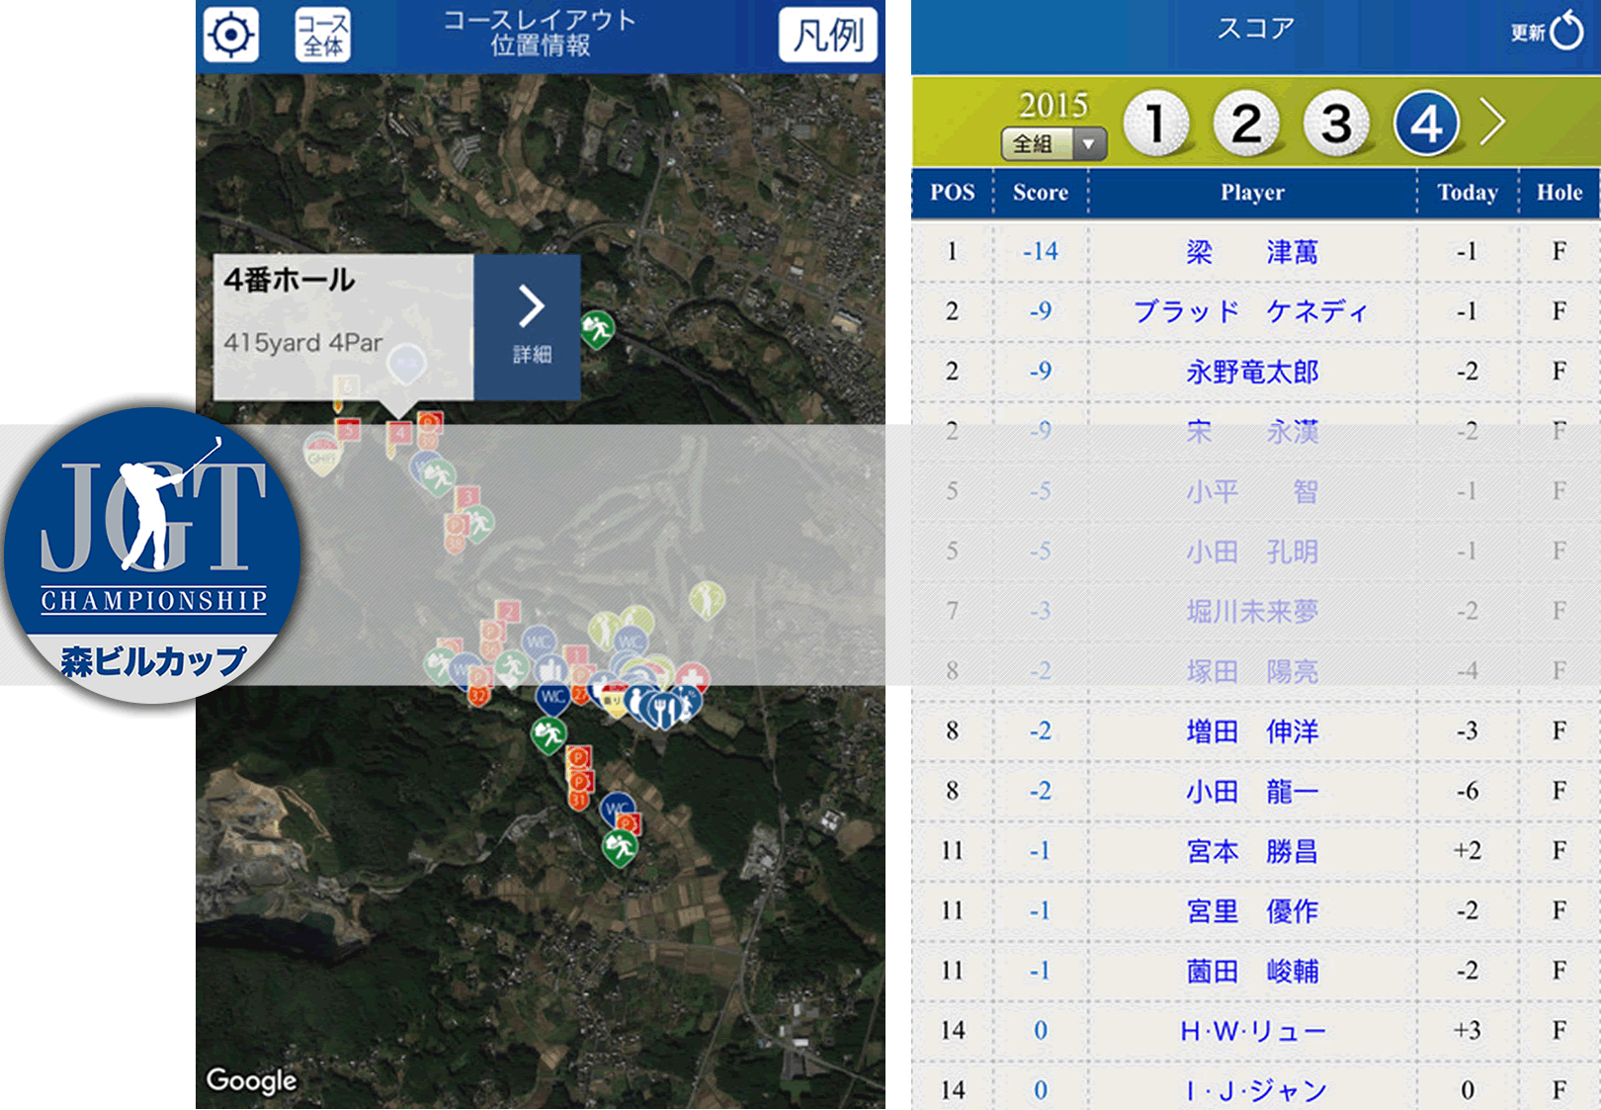Screen dimensions: 1601x1110
Task: Select round 3 golf ball tab
Action: (x=1336, y=124)
